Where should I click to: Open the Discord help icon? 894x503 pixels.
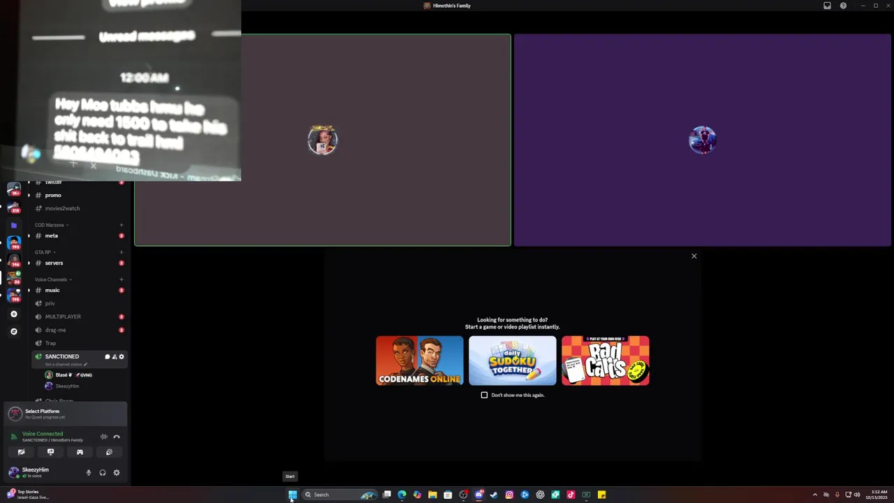pos(843,6)
